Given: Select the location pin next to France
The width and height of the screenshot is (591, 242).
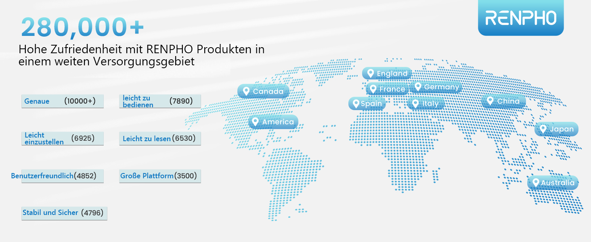Looking at the screenshot, I should pos(373,89).
